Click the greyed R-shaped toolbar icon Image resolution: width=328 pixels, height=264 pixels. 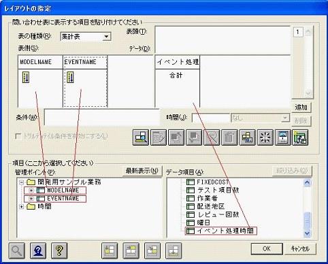coord(212,137)
